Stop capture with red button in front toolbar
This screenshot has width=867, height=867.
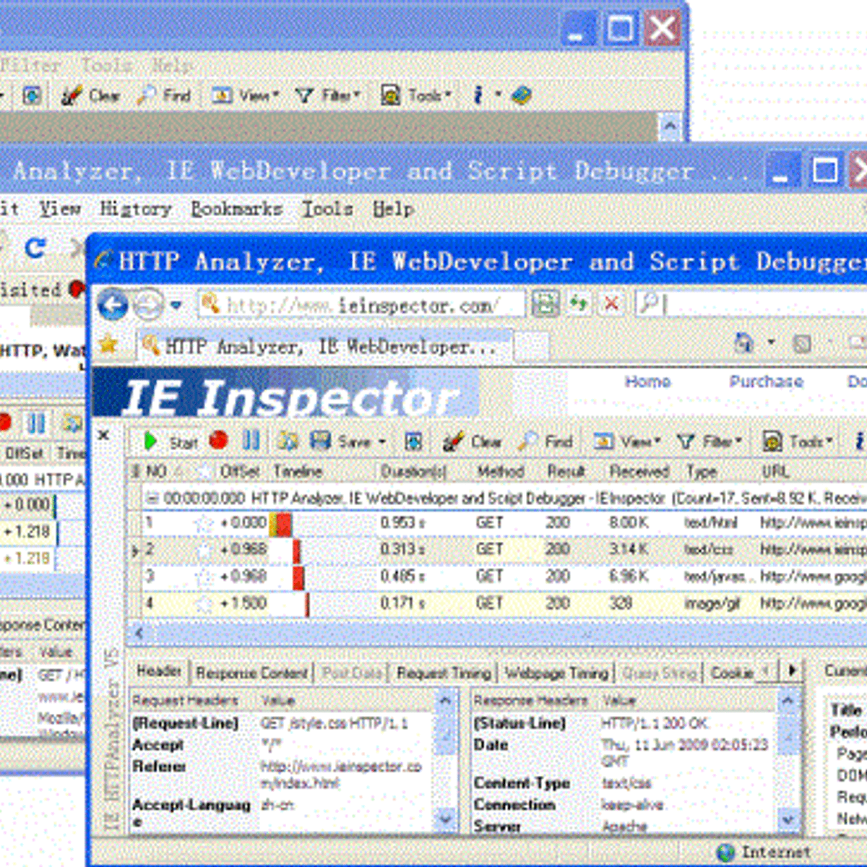click(218, 441)
